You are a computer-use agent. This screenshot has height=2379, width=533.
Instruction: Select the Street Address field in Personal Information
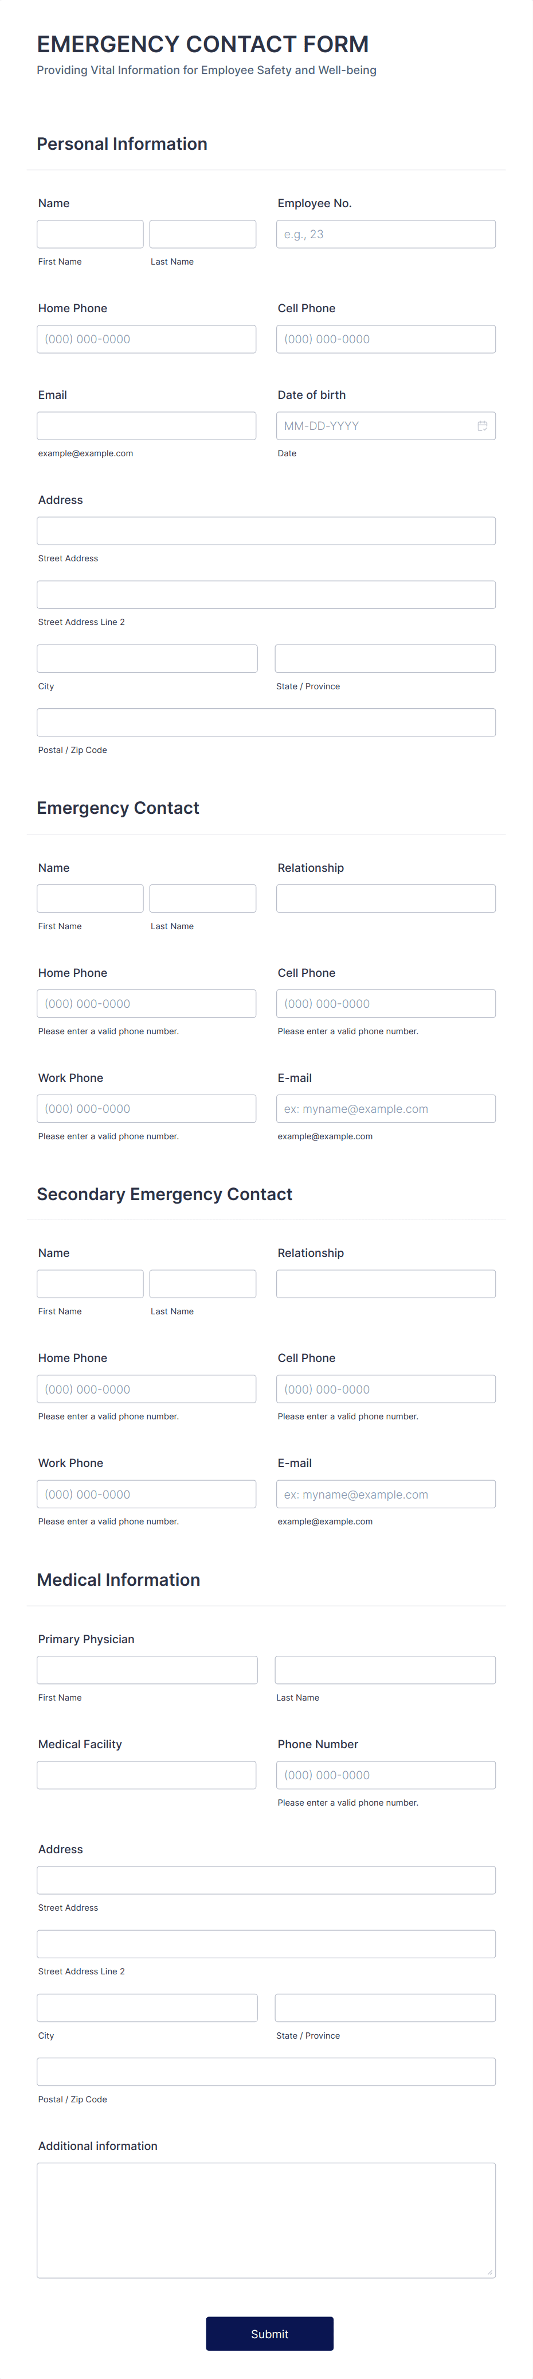pos(265,530)
